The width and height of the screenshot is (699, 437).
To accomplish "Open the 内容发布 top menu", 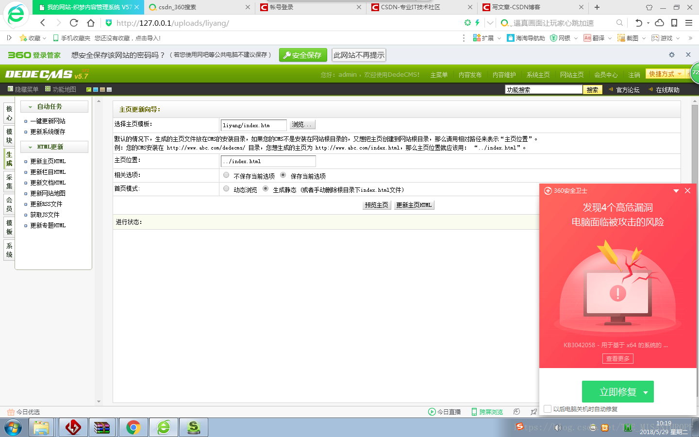I will [470, 75].
